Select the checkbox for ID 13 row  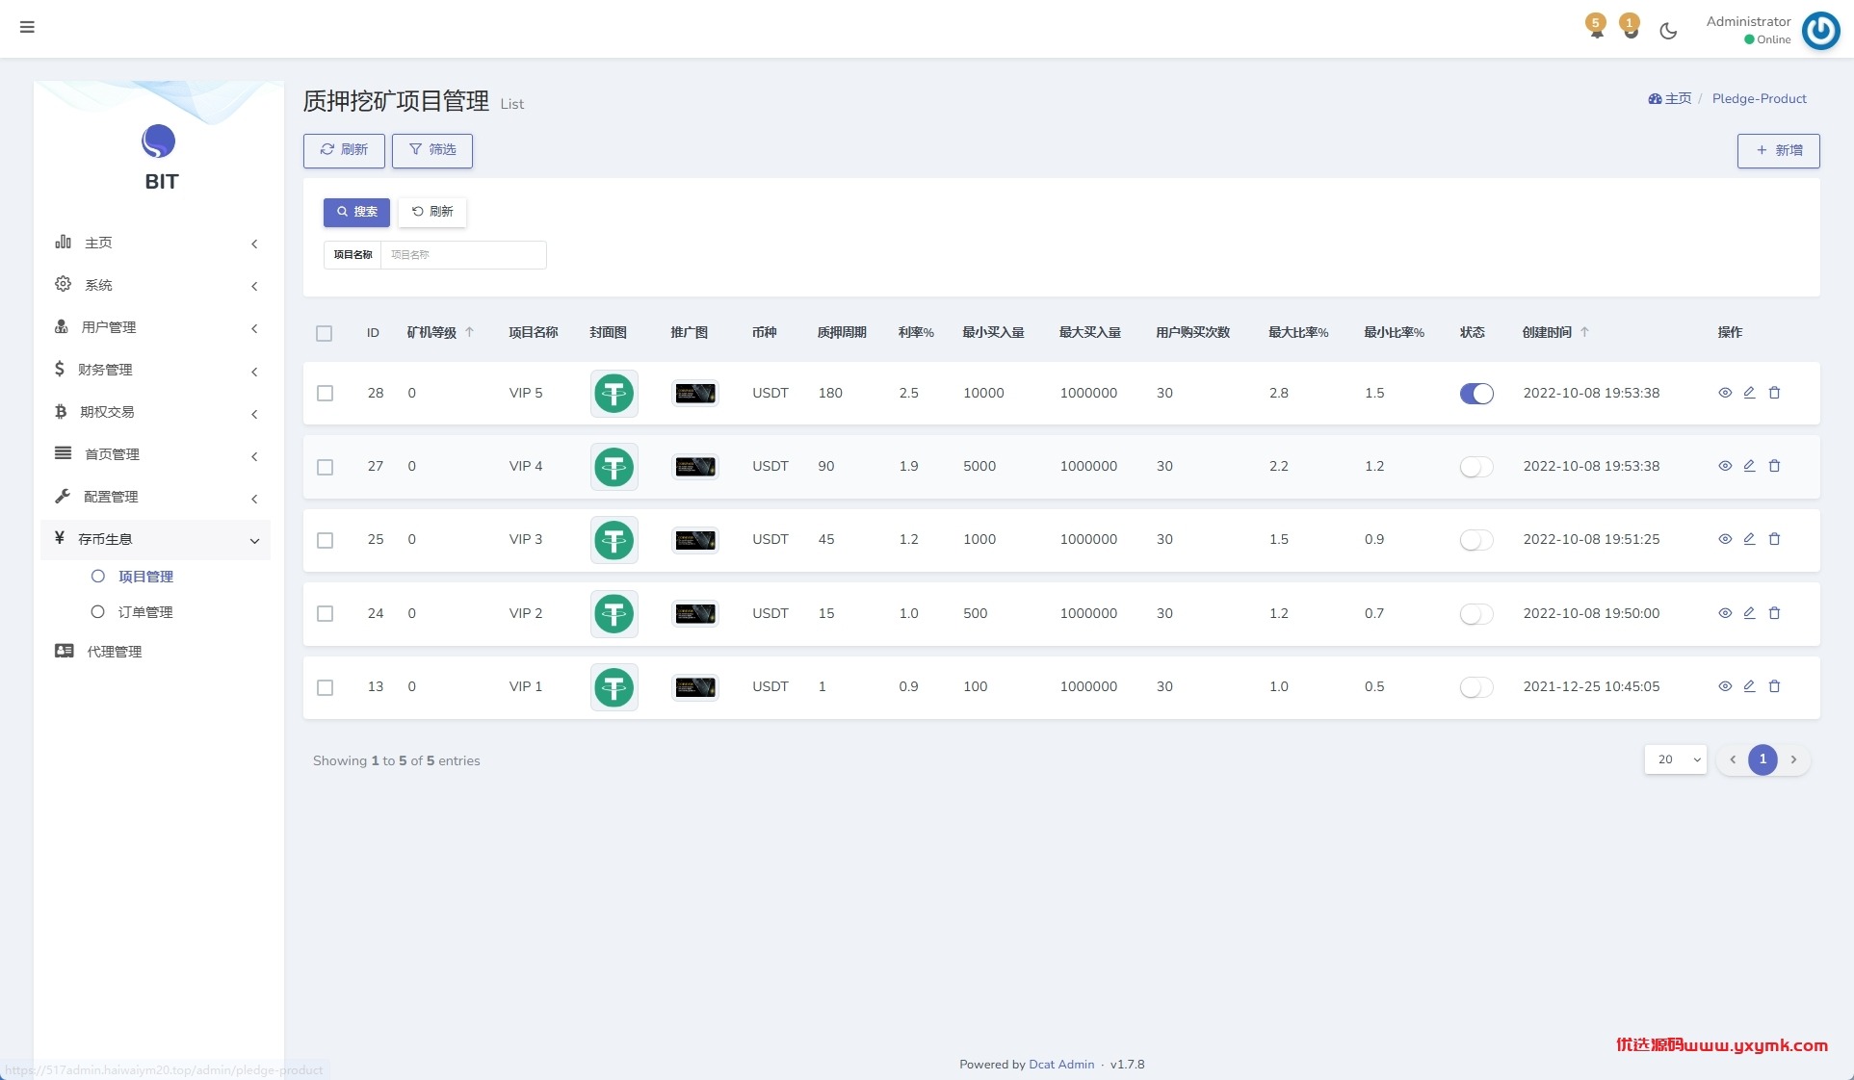326,687
